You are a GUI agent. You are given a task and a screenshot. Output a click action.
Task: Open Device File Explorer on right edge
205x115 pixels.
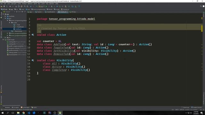(204, 98)
